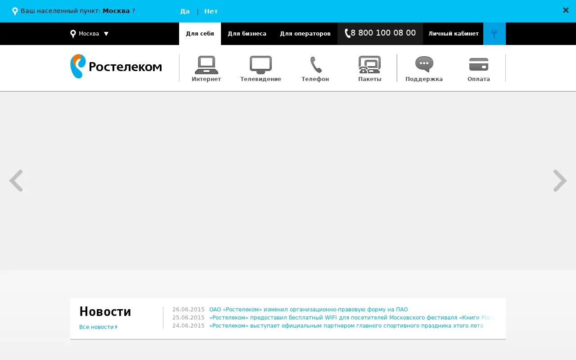Switch to the Для бизнеса tab
Viewport: 576px width, 360px height.
pyautogui.click(x=247, y=34)
